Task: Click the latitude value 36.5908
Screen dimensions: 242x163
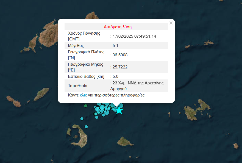Action: click(120, 55)
